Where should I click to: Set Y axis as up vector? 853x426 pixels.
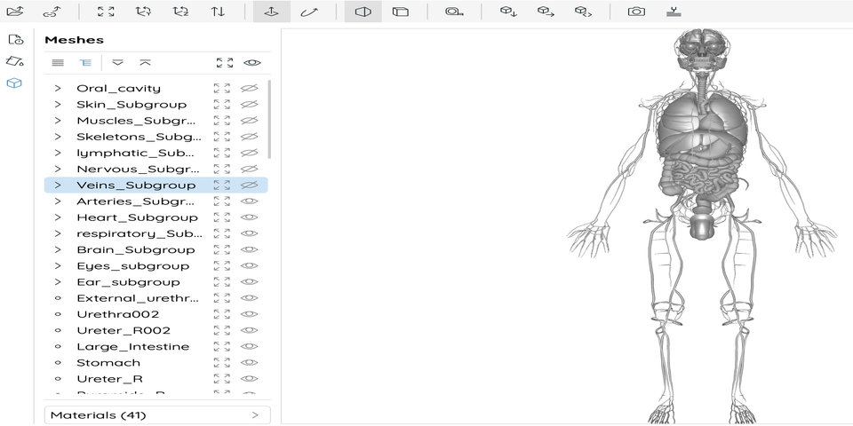click(x=143, y=11)
